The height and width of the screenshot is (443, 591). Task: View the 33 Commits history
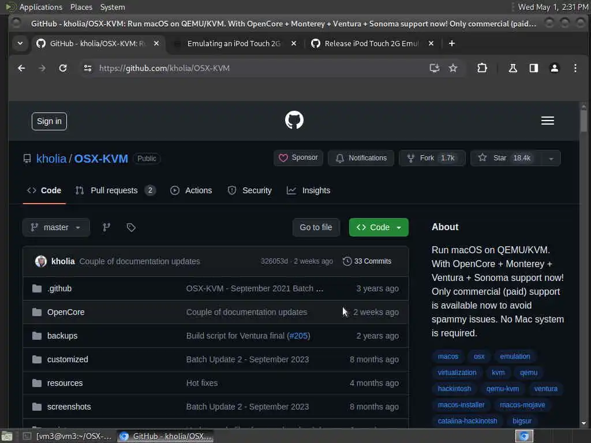pos(366,261)
